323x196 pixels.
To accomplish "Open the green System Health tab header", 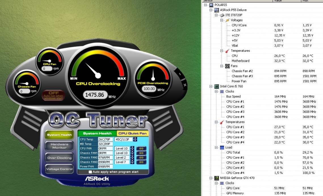I will 97,133.
